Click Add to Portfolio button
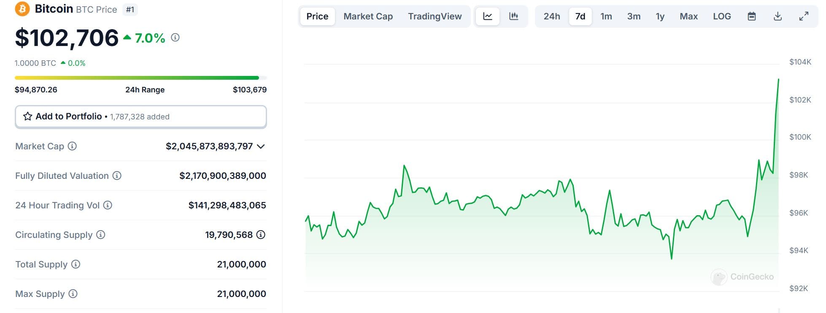 140,116
